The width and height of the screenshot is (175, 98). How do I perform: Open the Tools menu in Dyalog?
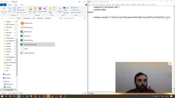click(x=128, y=5)
